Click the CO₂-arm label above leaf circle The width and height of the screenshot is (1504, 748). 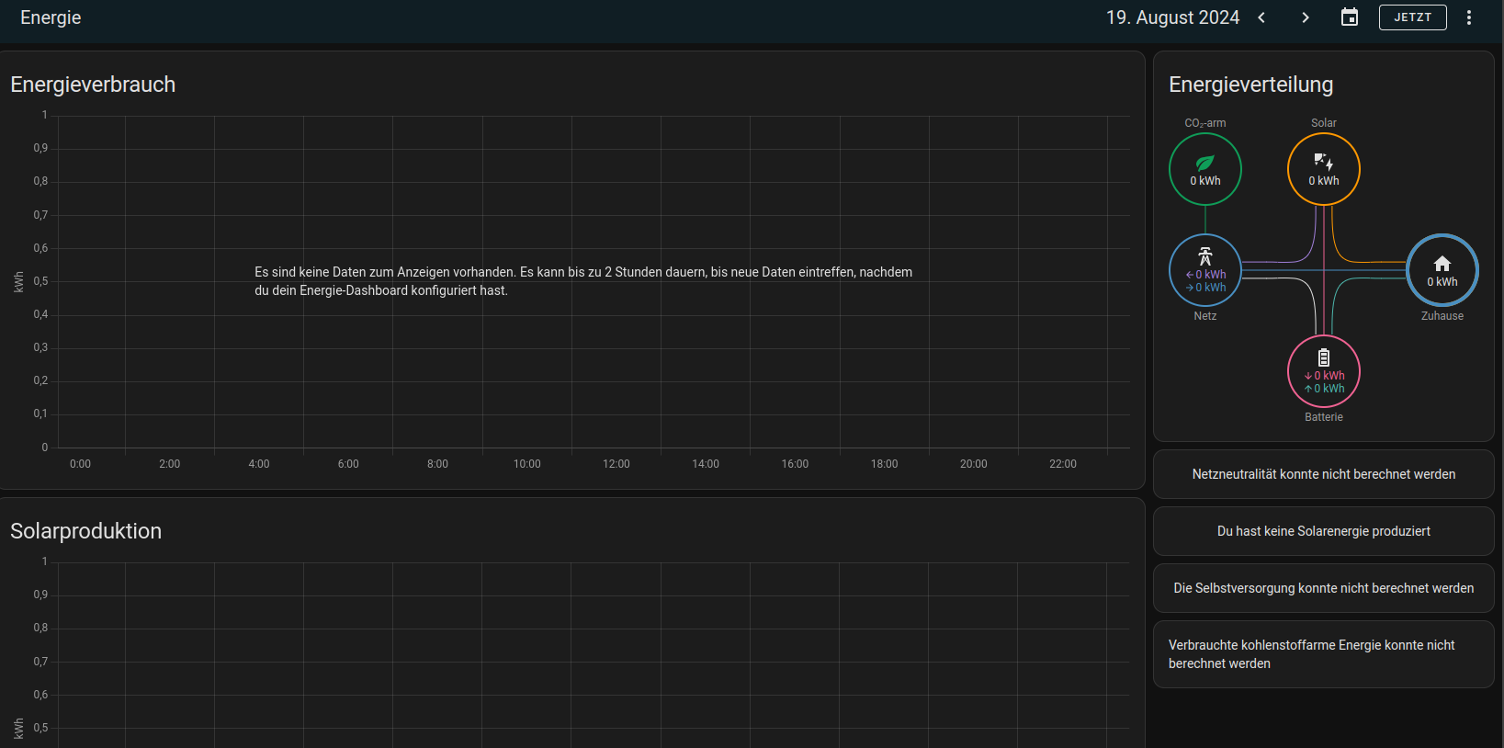click(1205, 123)
